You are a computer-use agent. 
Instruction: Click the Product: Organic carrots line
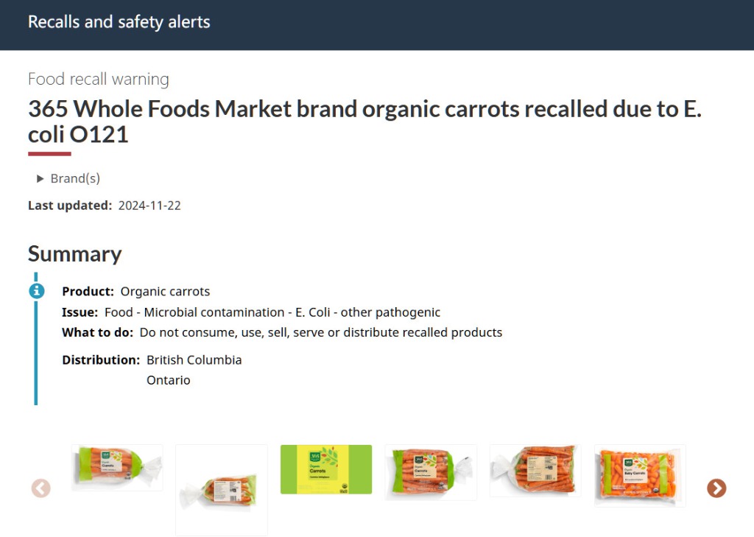pos(136,292)
